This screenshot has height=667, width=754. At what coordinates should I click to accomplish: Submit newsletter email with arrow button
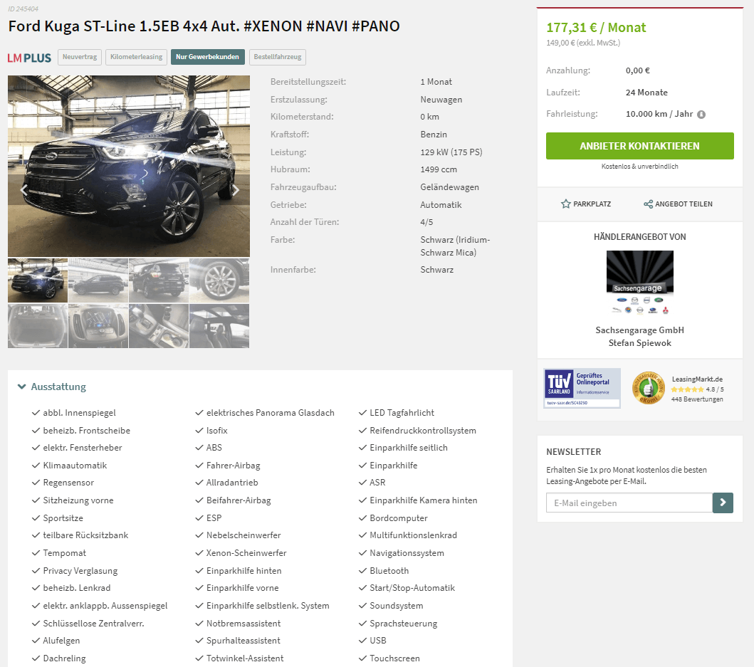(x=723, y=503)
